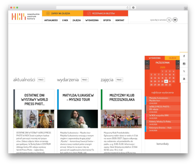This screenshot has width=196, height=165.
Task: Click the new tab plus button
Action: 186,9
